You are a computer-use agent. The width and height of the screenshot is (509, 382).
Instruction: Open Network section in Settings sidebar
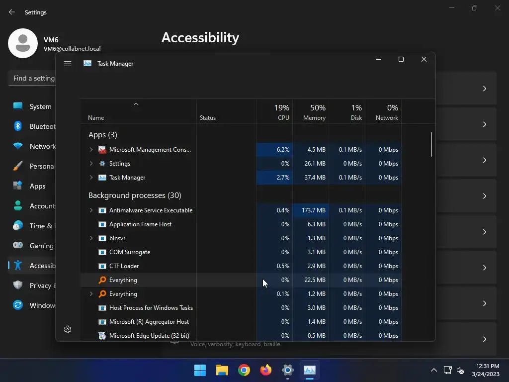(x=32, y=146)
